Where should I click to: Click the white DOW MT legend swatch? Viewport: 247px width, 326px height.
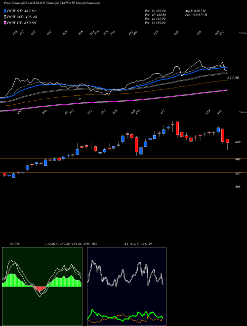coord(5,17)
